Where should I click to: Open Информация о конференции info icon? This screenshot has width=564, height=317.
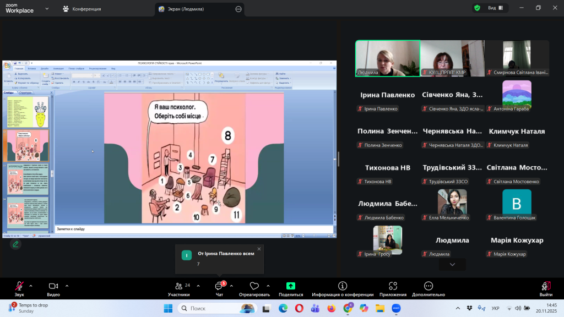pos(343,286)
